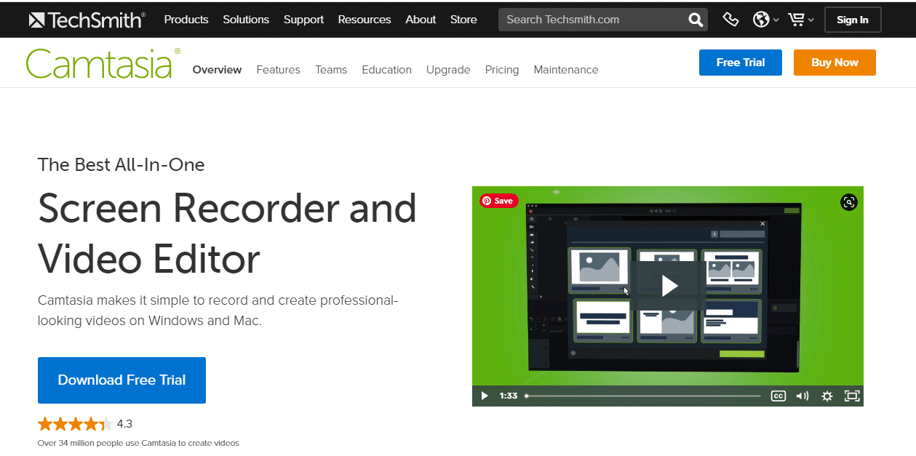The width and height of the screenshot is (916, 456).
Task: Click the Sign In button
Action: 853,20
